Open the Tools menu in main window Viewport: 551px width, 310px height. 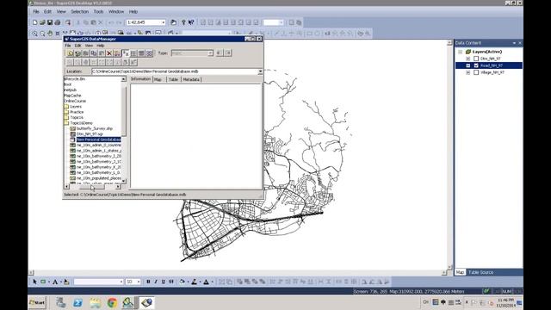[x=98, y=11]
